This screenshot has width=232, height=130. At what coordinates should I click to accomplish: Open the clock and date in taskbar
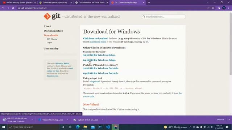(x=219, y=127)
